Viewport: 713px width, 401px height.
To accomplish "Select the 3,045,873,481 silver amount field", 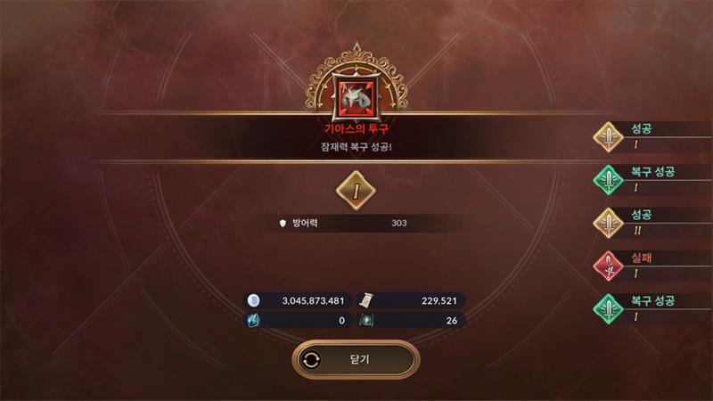I will pos(298,300).
